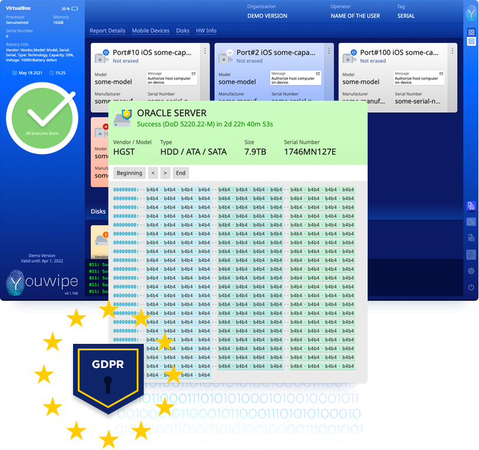Click the 7.9TB size value
The image size is (479, 450).
click(x=255, y=152)
